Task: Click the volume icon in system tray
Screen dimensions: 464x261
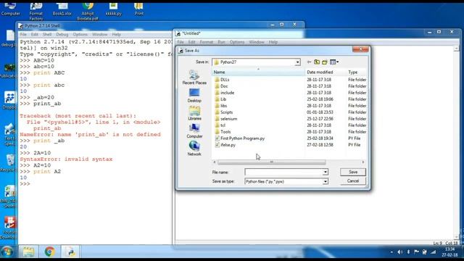Action: pyautogui.click(x=399, y=252)
